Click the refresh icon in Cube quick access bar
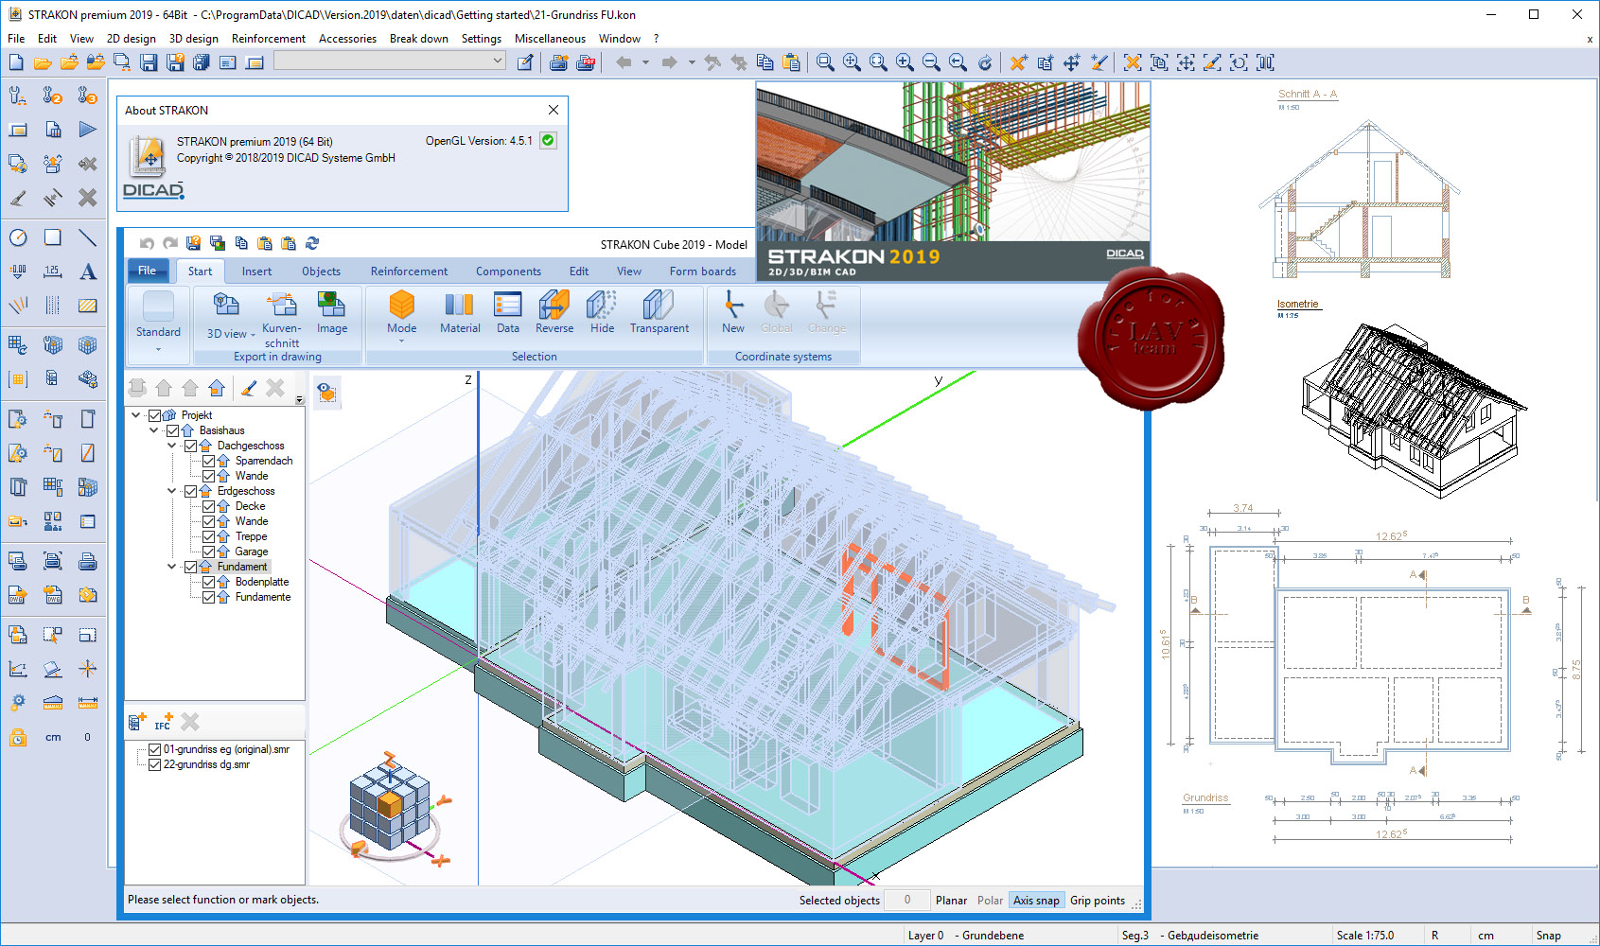Viewport: 1600px width, 946px height. click(x=312, y=243)
